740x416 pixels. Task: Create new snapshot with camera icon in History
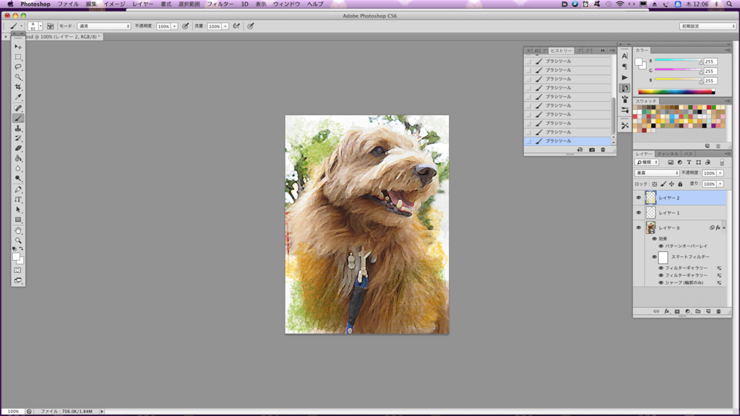click(x=592, y=150)
